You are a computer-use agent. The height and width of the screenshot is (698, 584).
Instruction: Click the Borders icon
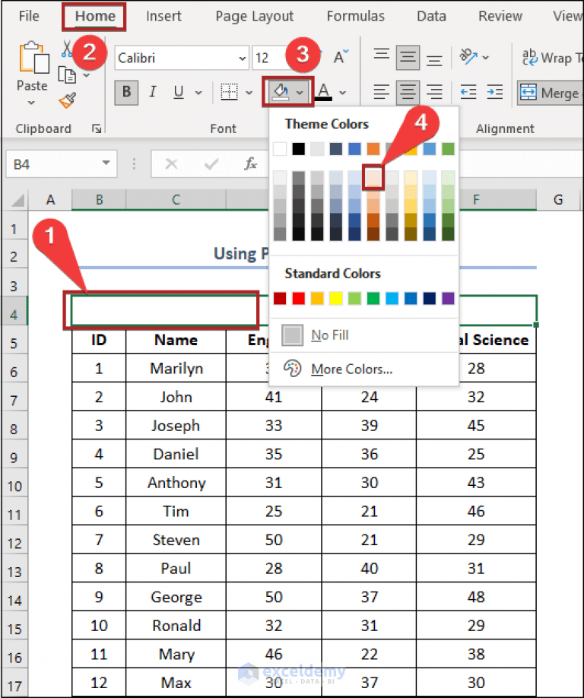pyautogui.click(x=229, y=92)
